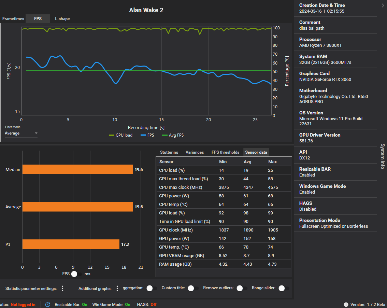This screenshot has width=387, height=308.
Task: Turn on the Remove outliers toggle
Action: [x=242, y=288]
